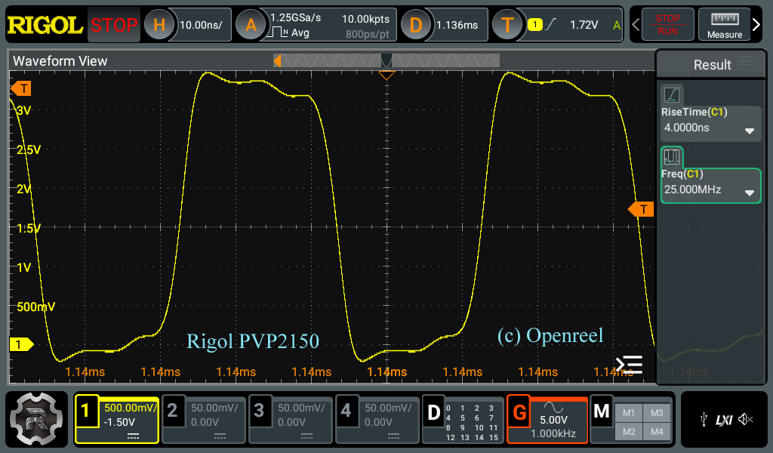Image resolution: width=773 pixels, height=453 pixels.
Task: Expand the RiseTime(C1) dropdown arrow
Action: 750,131
